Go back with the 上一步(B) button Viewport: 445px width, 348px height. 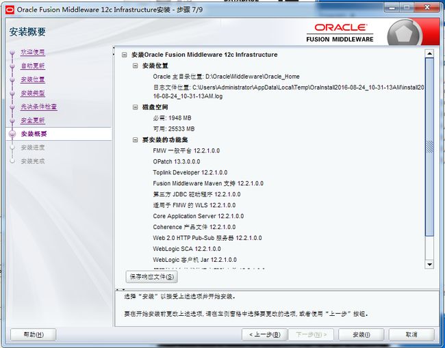[x=264, y=334]
